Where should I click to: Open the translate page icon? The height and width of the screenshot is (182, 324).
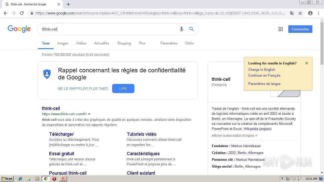292,13
